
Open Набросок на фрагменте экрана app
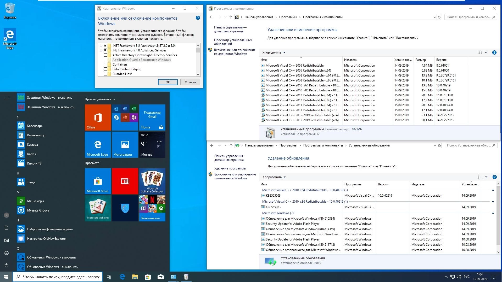tap(47, 229)
